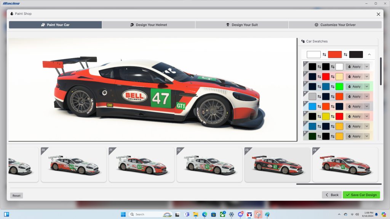This screenshot has height=219, width=390.
Task: Open Microsoft Edge from the taskbar
Action: 204,214
